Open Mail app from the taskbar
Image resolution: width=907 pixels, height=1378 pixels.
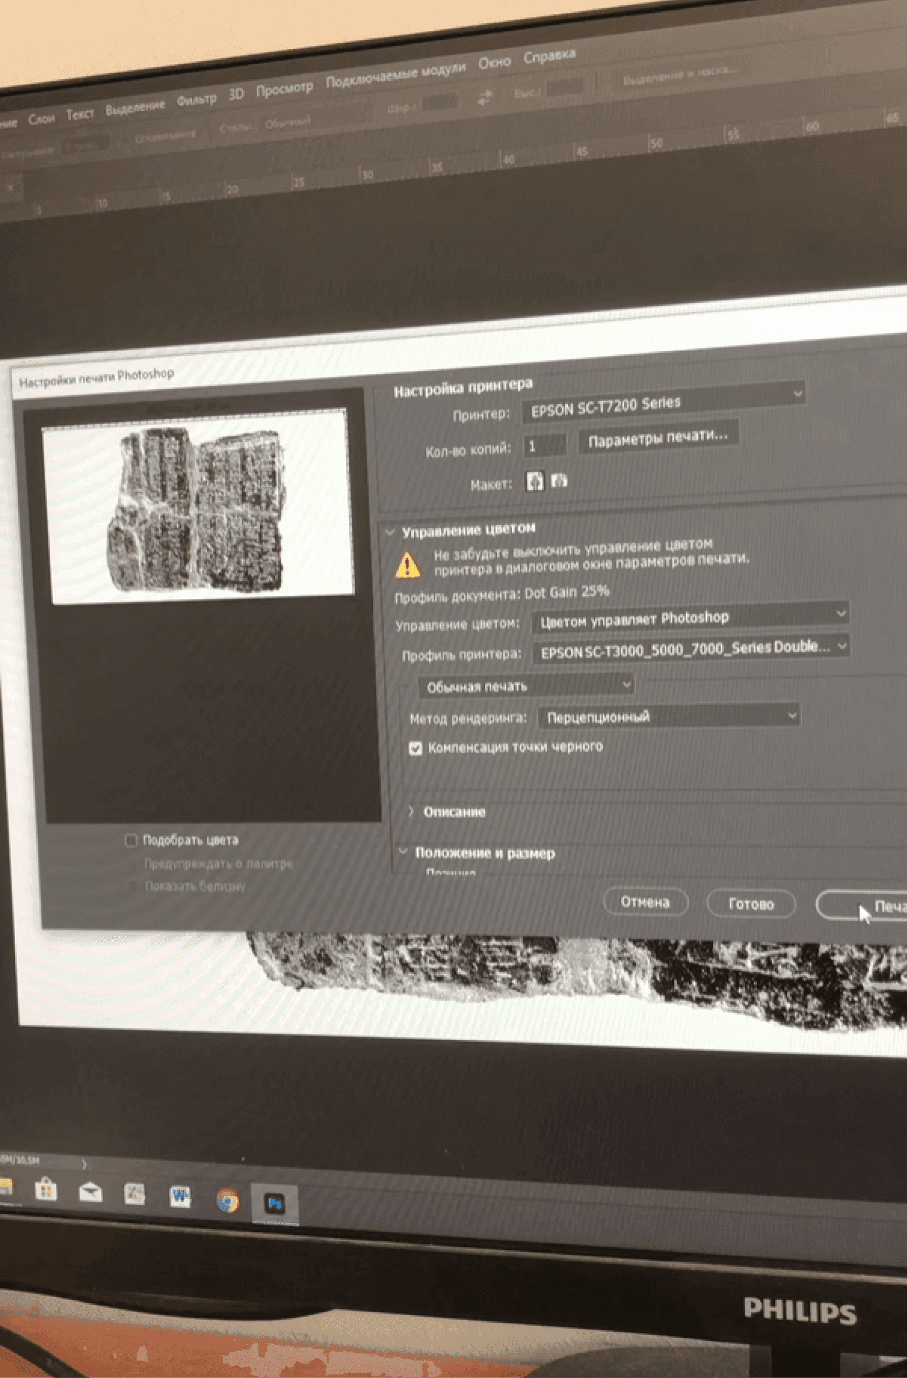(x=90, y=1192)
